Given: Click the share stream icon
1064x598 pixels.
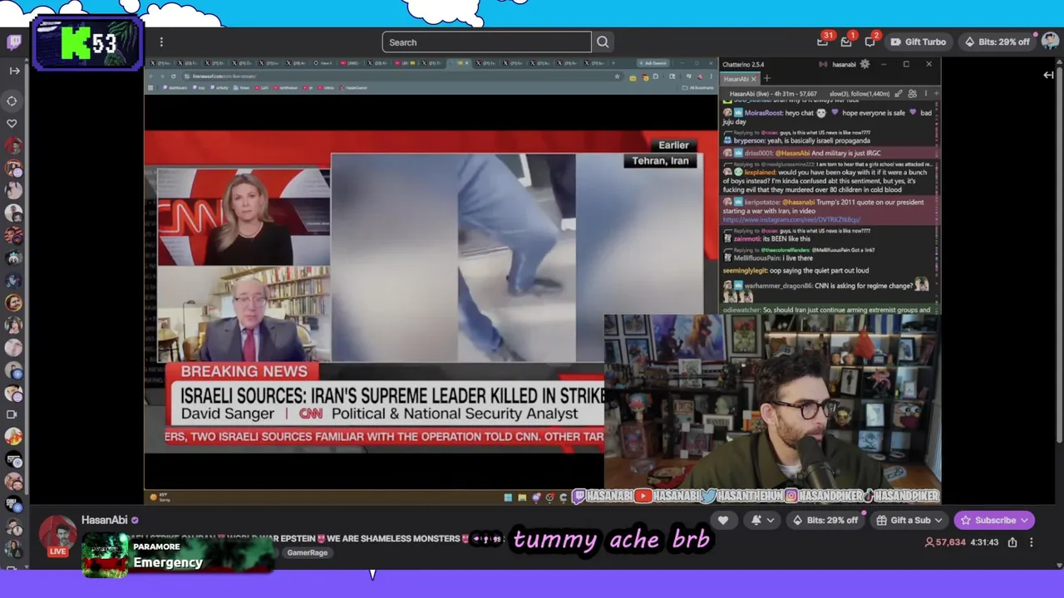Looking at the screenshot, I should pos(1012,542).
